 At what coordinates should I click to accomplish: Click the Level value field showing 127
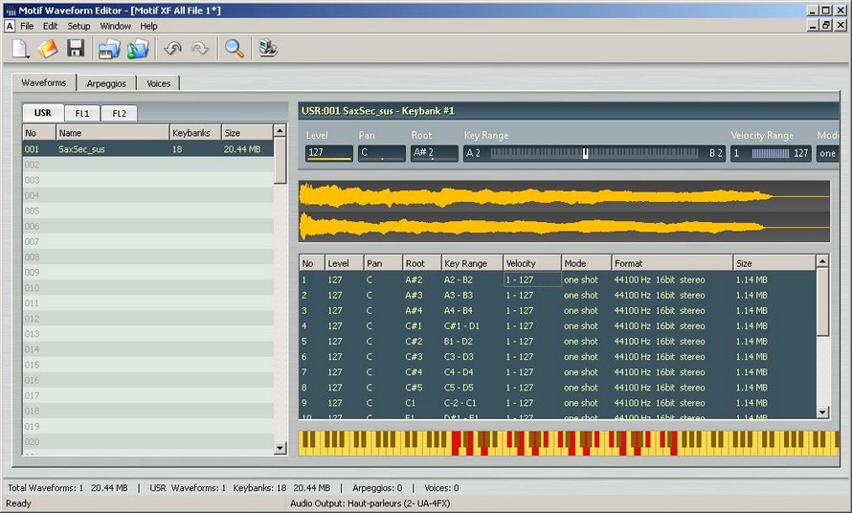(x=328, y=153)
